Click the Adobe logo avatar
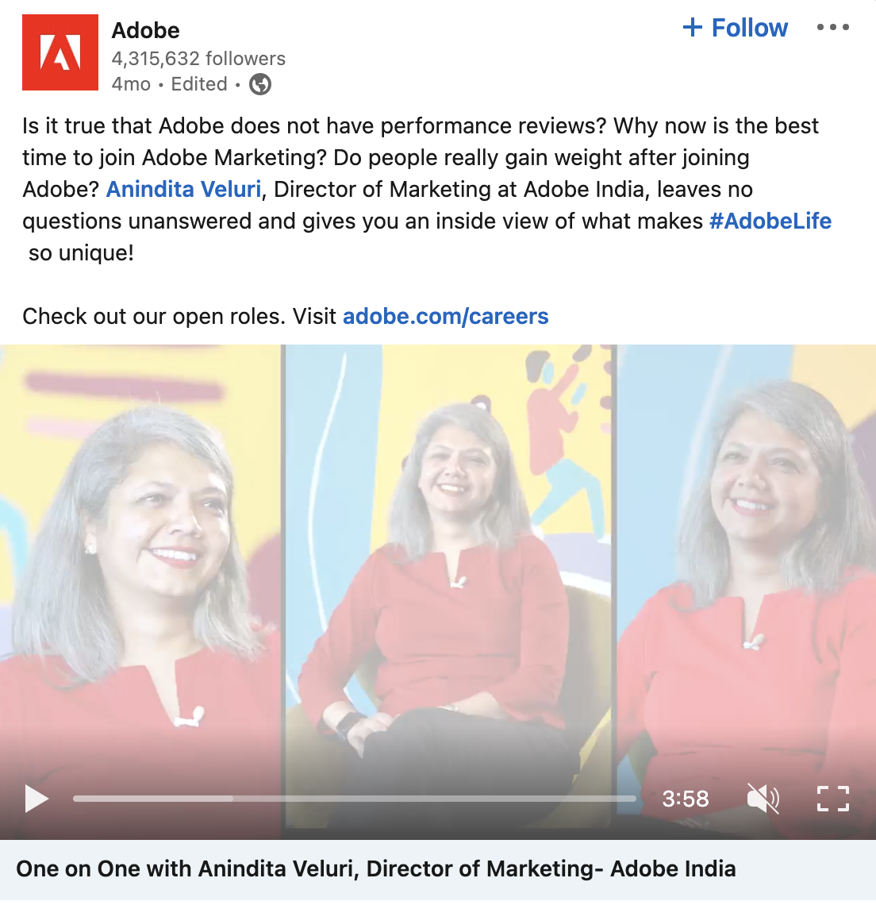 tap(60, 52)
